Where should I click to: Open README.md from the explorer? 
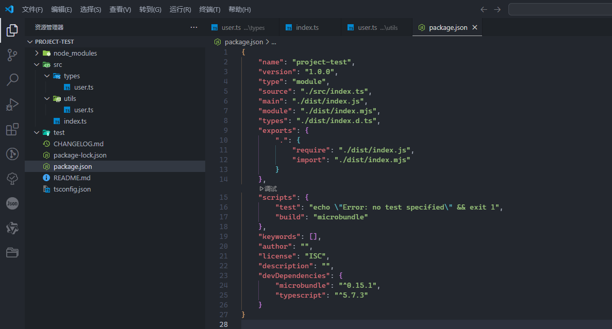pyautogui.click(x=72, y=178)
